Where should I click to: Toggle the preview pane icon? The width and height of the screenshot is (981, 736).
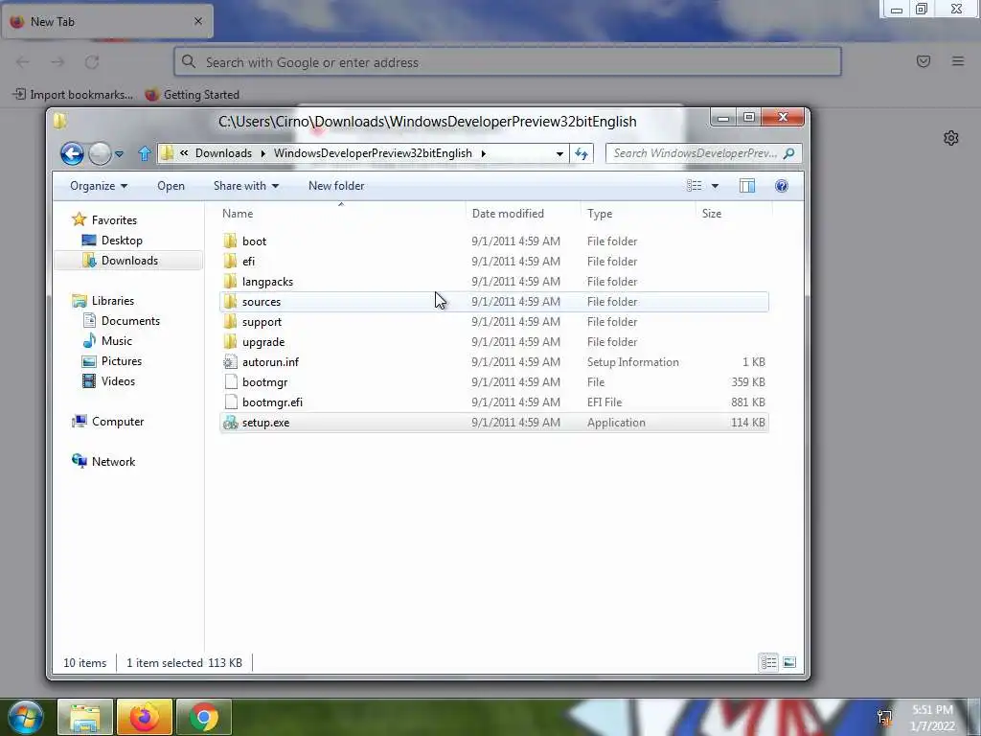tap(747, 186)
